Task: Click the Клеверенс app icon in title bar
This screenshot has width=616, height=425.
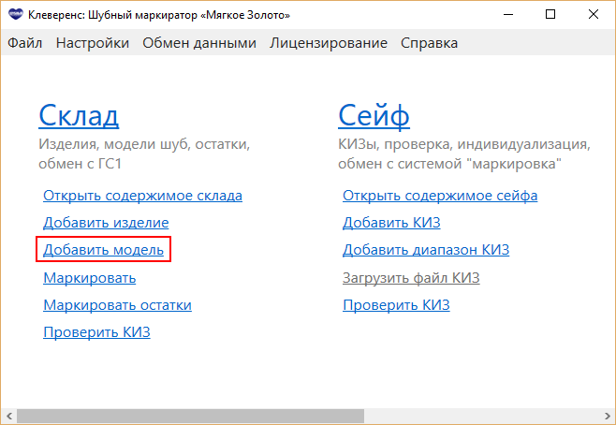Action: pos(16,15)
